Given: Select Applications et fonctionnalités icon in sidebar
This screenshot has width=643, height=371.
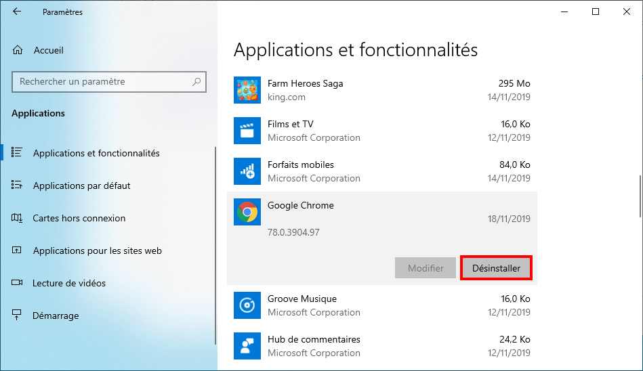Looking at the screenshot, I should click(x=17, y=152).
